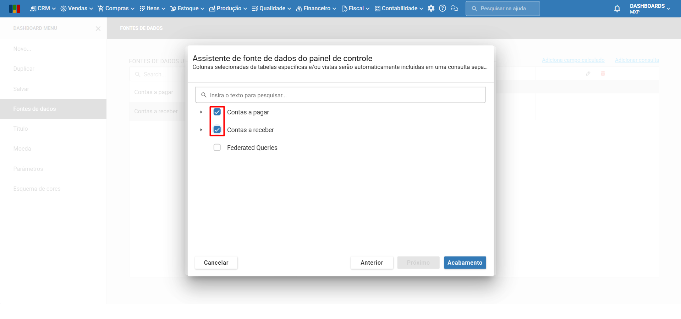This screenshot has width=681, height=319.
Task: Uncheck the Contas a pagar checkbox
Action: click(x=217, y=112)
